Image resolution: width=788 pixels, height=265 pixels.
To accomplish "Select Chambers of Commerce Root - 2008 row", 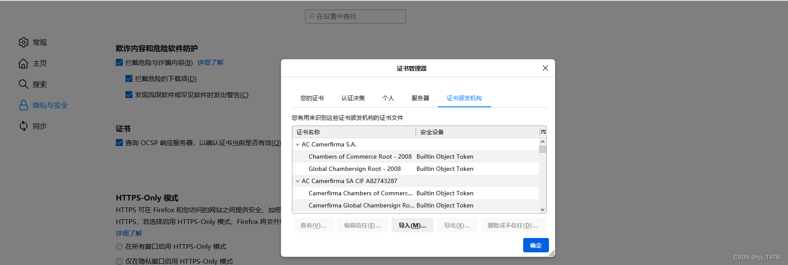I will click(416, 156).
